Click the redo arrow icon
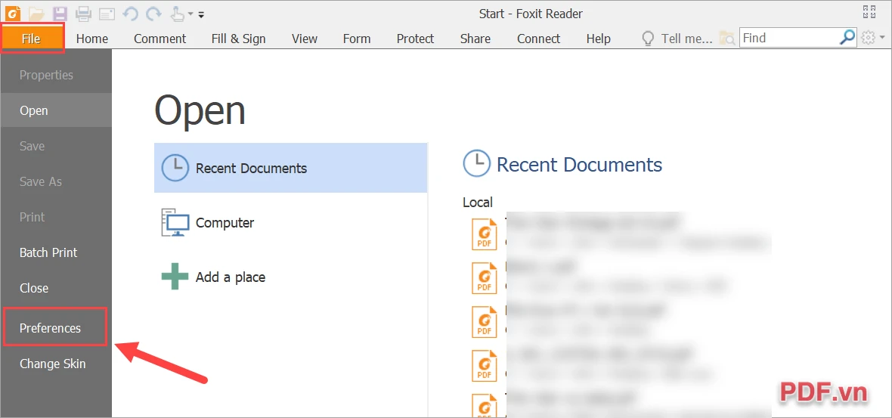This screenshot has width=892, height=418. pyautogui.click(x=153, y=13)
